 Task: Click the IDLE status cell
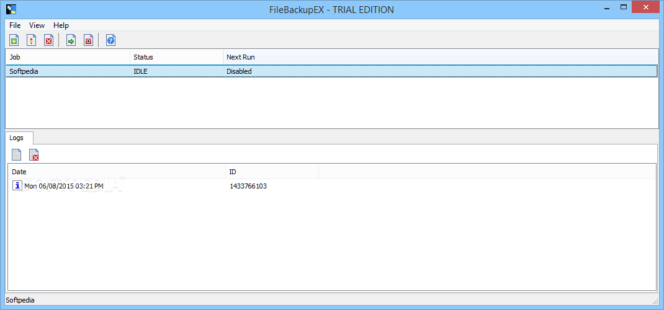coord(141,71)
